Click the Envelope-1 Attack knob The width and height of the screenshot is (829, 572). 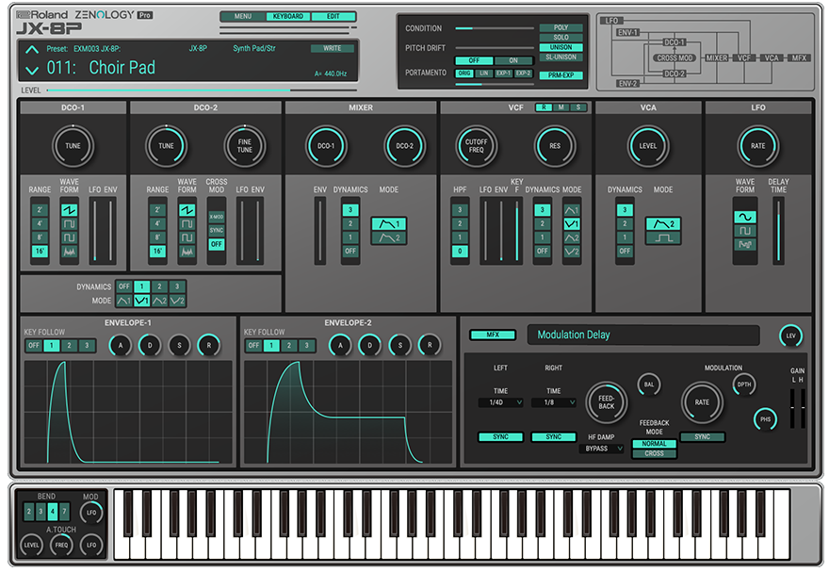(x=121, y=346)
